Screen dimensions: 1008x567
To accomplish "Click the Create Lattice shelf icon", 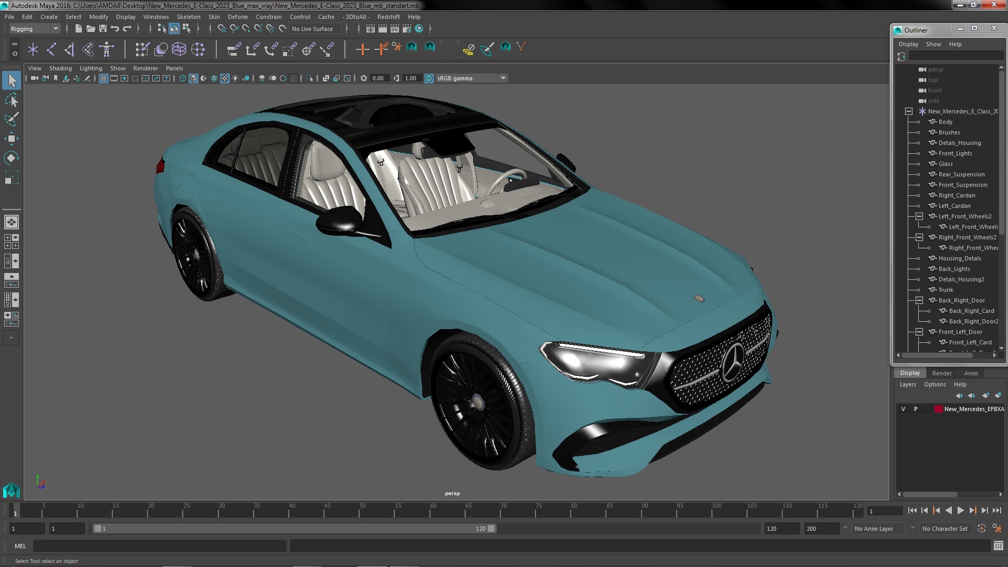I will [179, 49].
